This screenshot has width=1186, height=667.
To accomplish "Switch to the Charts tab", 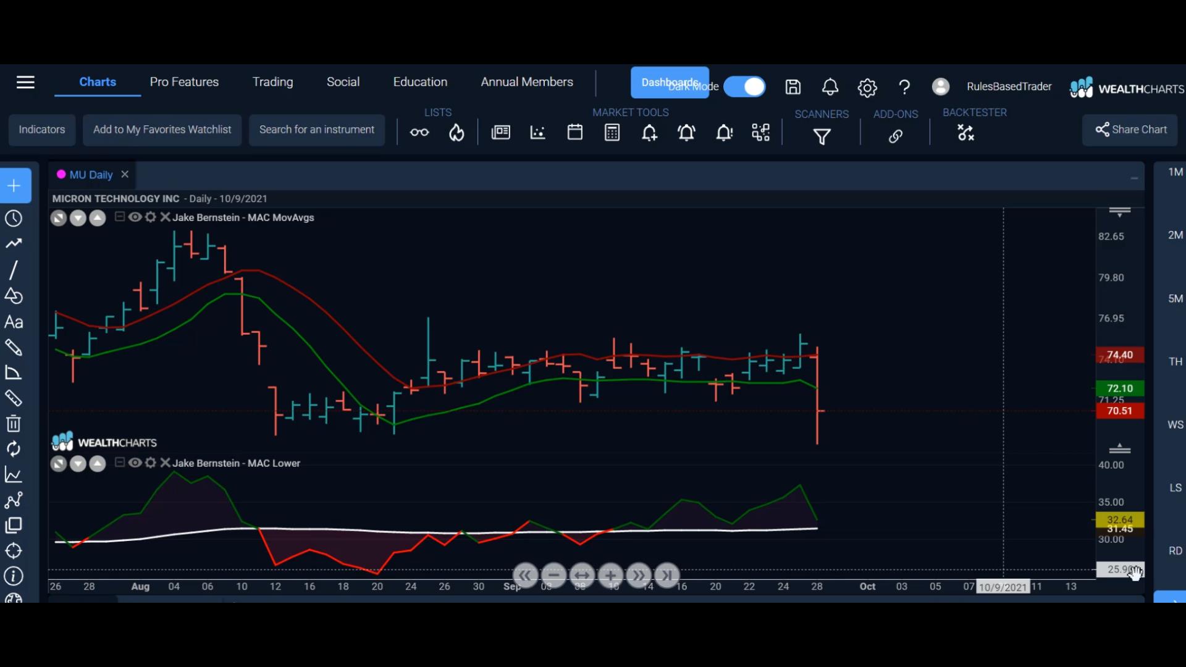I will [98, 82].
